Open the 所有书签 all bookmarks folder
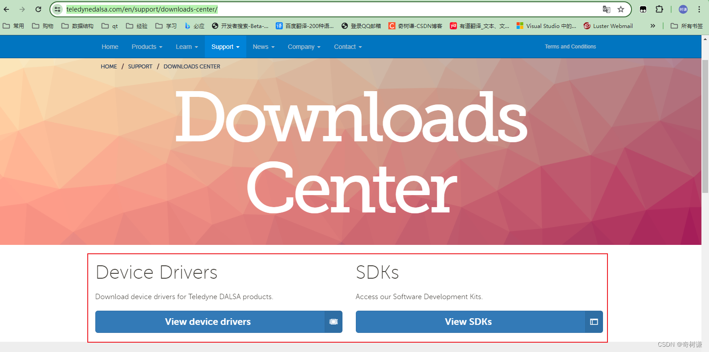 pos(687,26)
